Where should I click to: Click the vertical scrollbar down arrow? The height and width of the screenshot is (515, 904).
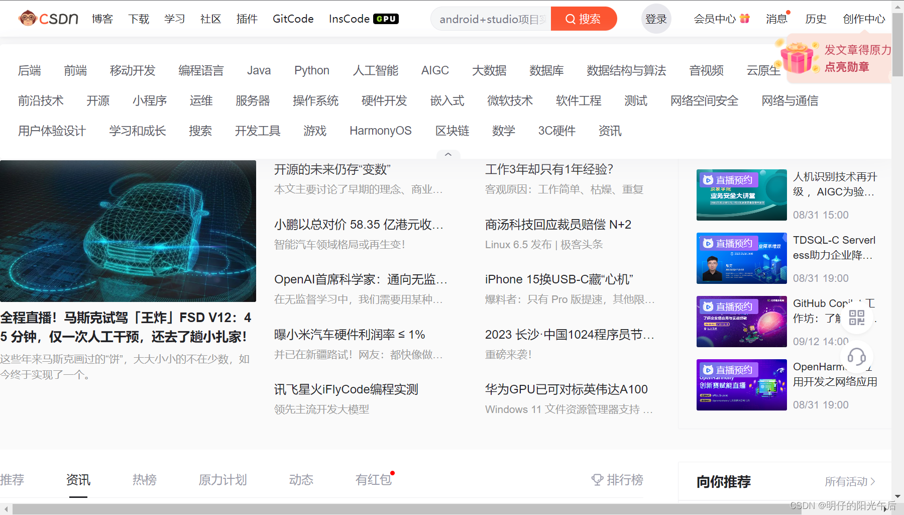coord(898,497)
